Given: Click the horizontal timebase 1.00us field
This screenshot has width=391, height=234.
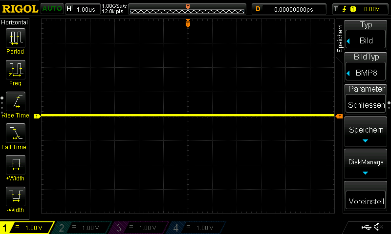Looking at the screenshot, I should pos(83,9).
